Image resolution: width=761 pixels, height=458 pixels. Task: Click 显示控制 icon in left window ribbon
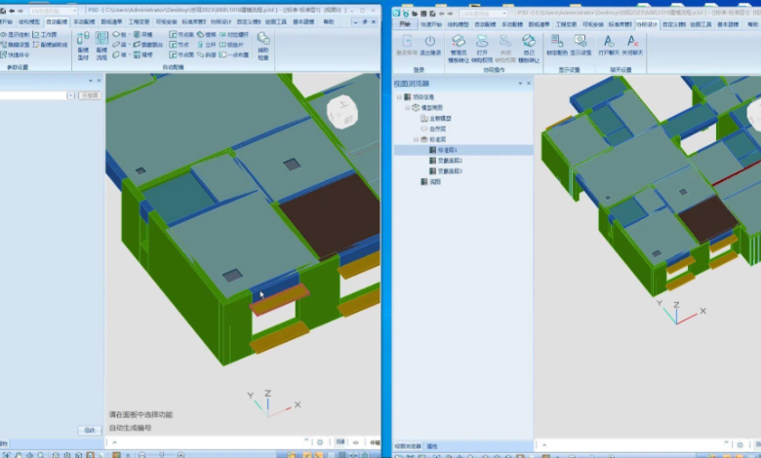tap(3, 35)
